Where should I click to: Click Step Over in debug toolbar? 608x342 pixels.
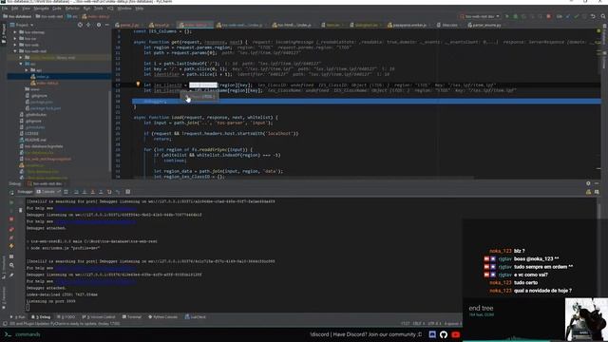click(x=76, y=192)
